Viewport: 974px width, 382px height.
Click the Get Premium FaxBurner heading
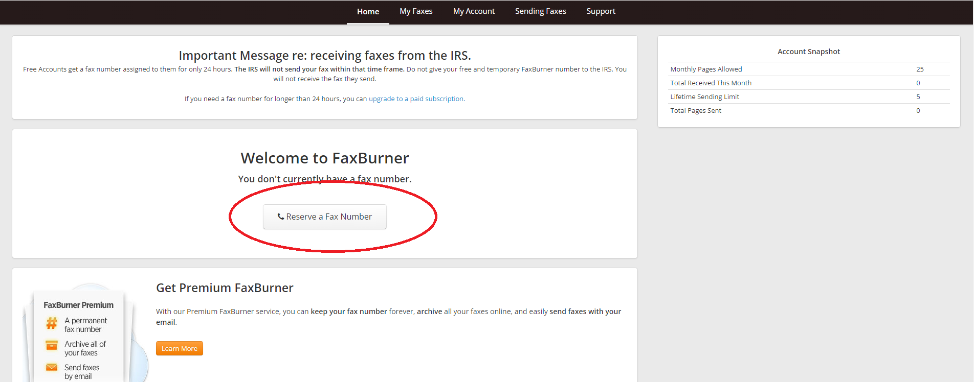click(x=225, y=288)
